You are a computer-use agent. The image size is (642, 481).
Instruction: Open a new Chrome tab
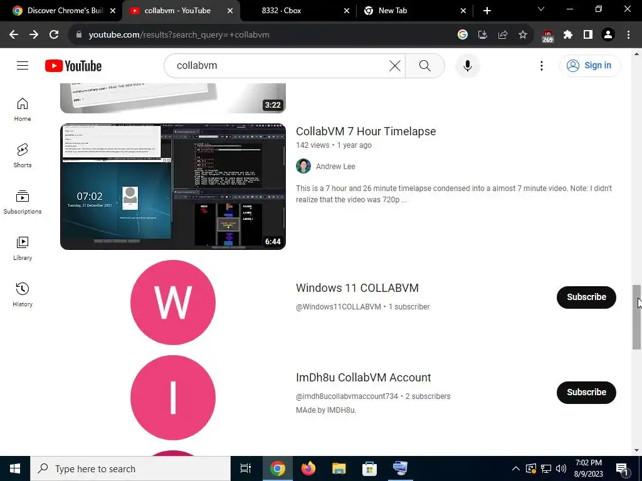pyautogui.click(x=487, y=11)
